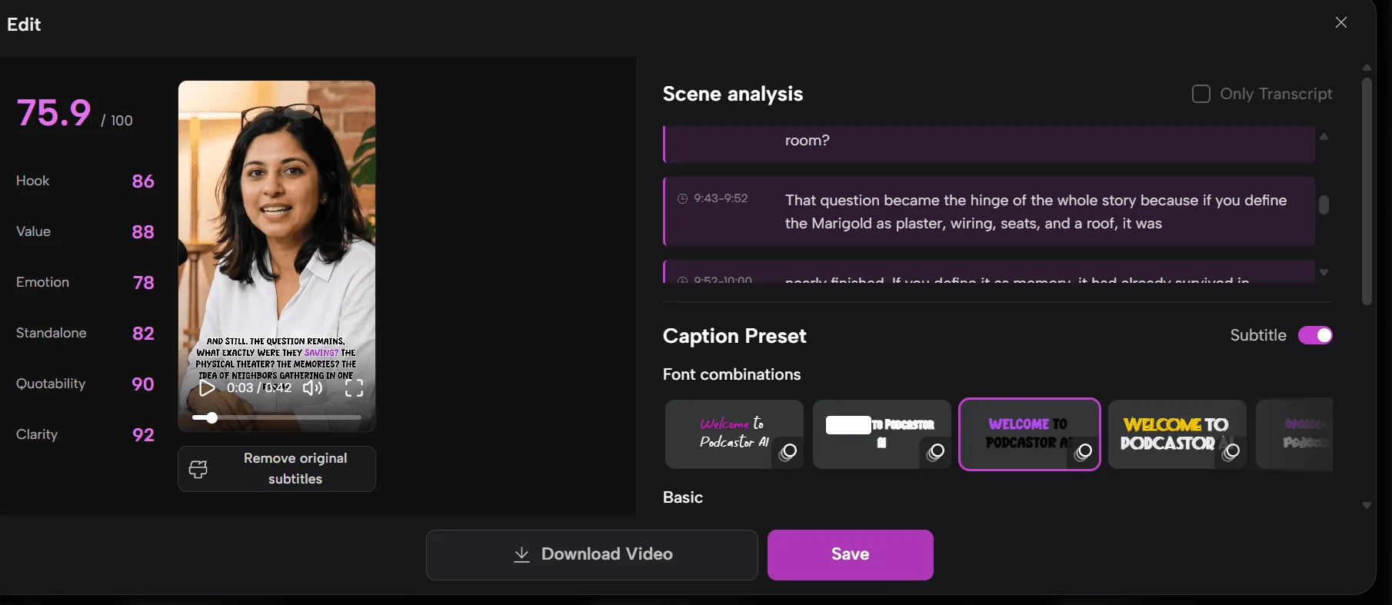Click the Quotability score of 90

point(143,384)
